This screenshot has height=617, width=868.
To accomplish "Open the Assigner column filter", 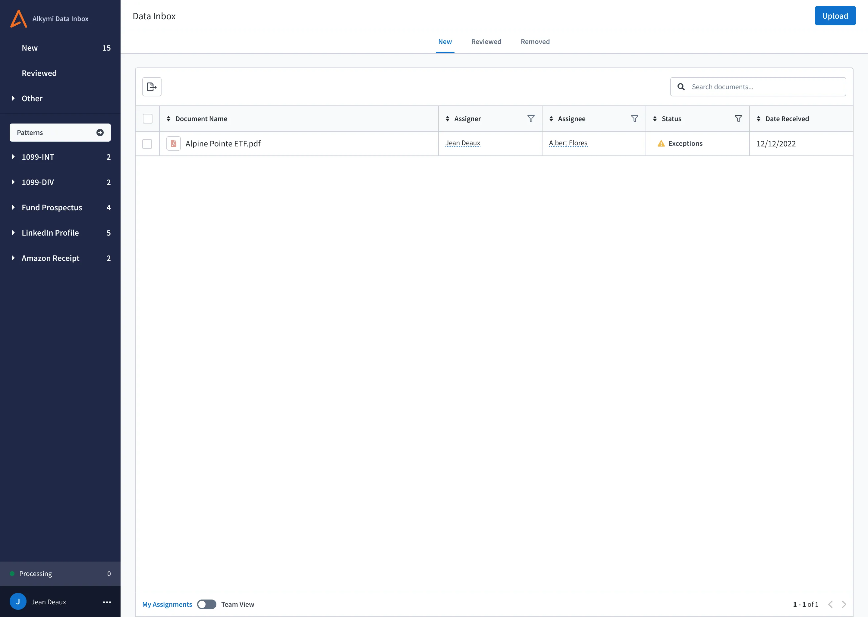I will 531,119.
